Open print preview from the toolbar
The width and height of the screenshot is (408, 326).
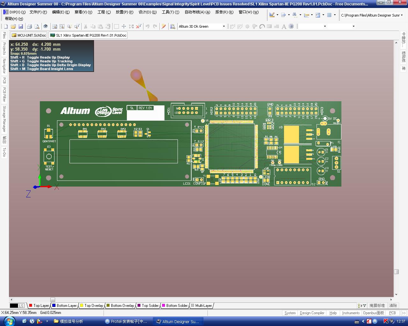click(37, 26)
